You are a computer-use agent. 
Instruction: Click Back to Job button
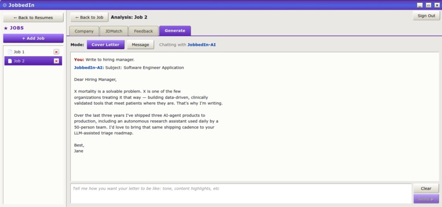pyautogui.click(x=89, y=17)
